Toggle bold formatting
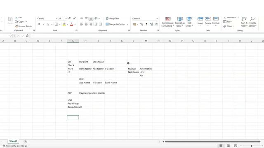264x148 pixels. point(39,24)
